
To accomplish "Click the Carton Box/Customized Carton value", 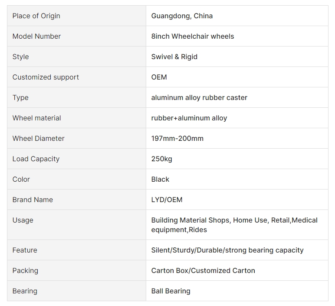I will click(x=203, y=270).
